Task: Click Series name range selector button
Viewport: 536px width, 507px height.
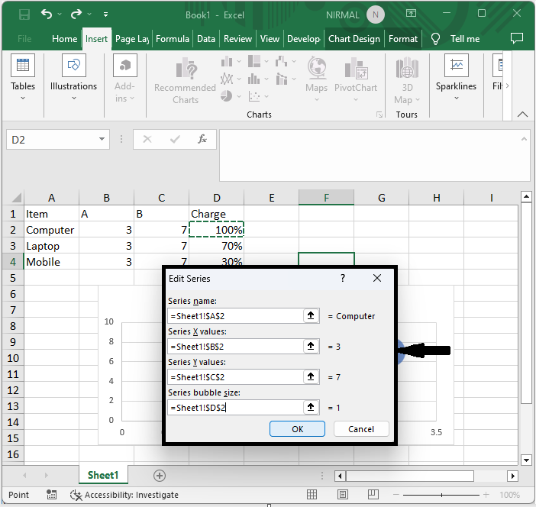Action: coord(311,315)
